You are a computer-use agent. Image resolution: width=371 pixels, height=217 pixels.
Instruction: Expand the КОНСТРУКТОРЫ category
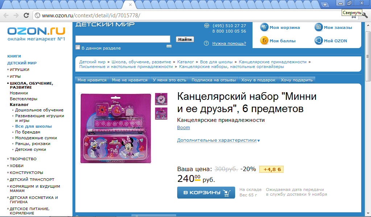point(26,173)
